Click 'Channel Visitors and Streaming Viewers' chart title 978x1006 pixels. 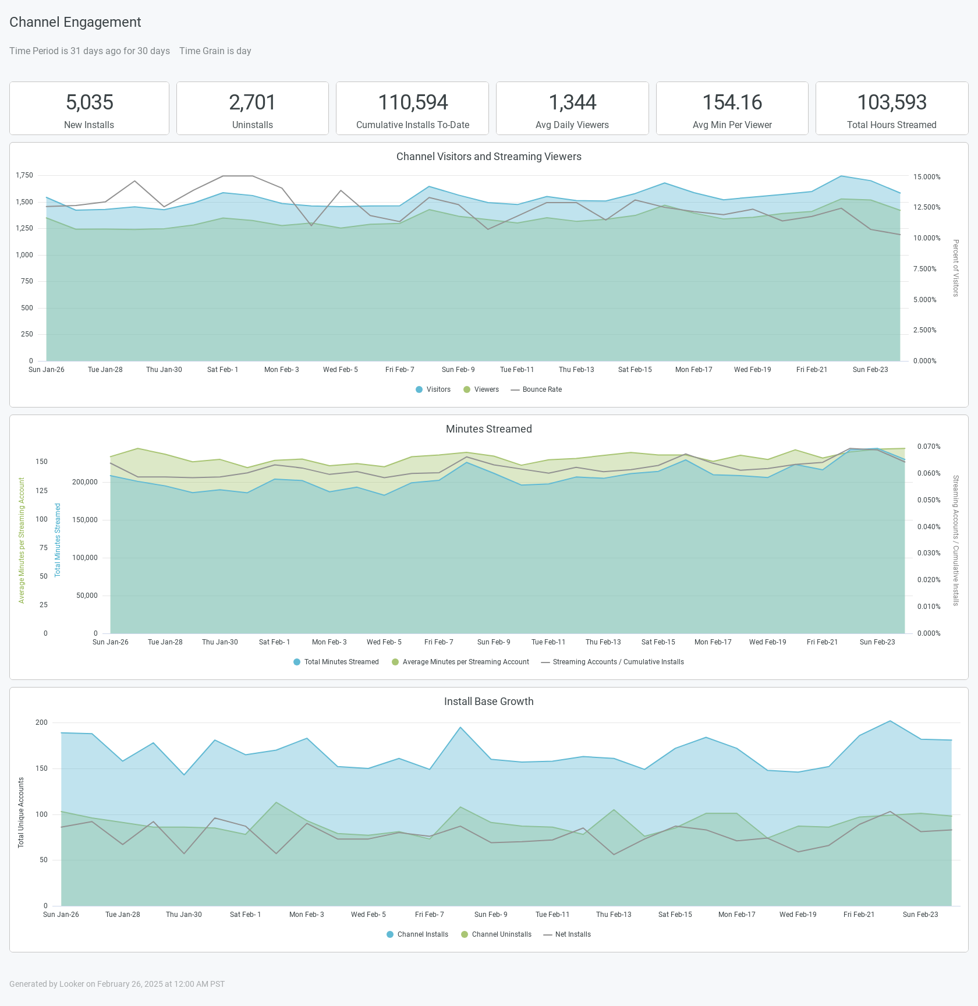click(x=489, y=157)
